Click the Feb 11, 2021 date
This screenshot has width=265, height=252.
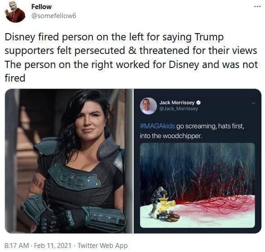(53, 245)
